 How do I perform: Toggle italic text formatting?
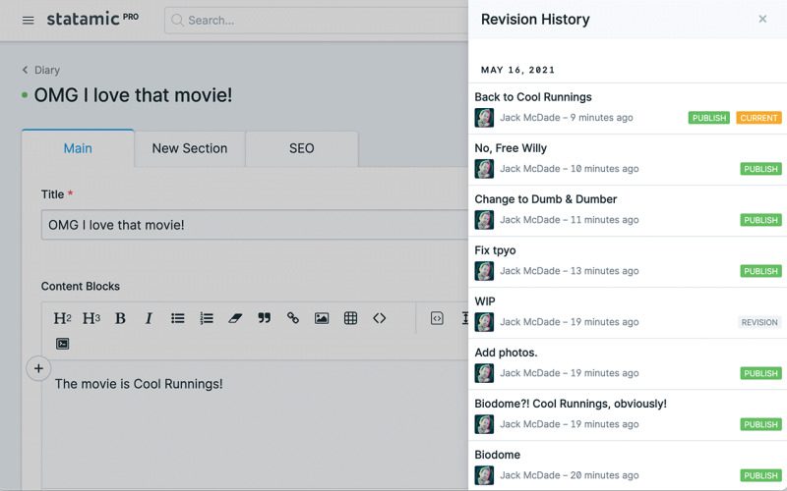point(149,318)
